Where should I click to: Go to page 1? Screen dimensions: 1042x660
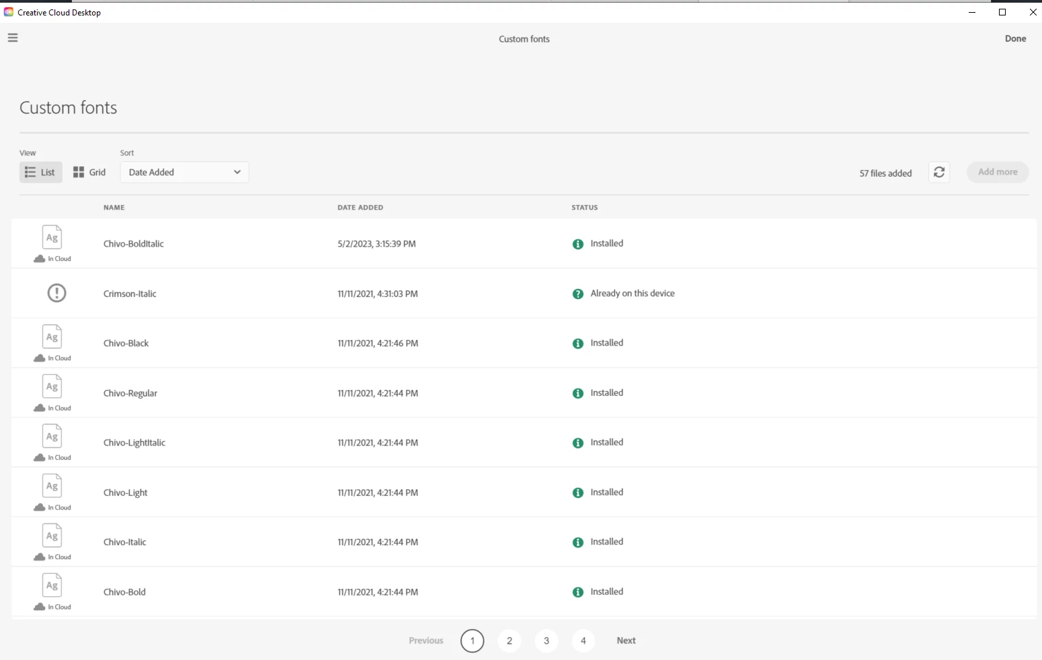(x=472, y=641)
